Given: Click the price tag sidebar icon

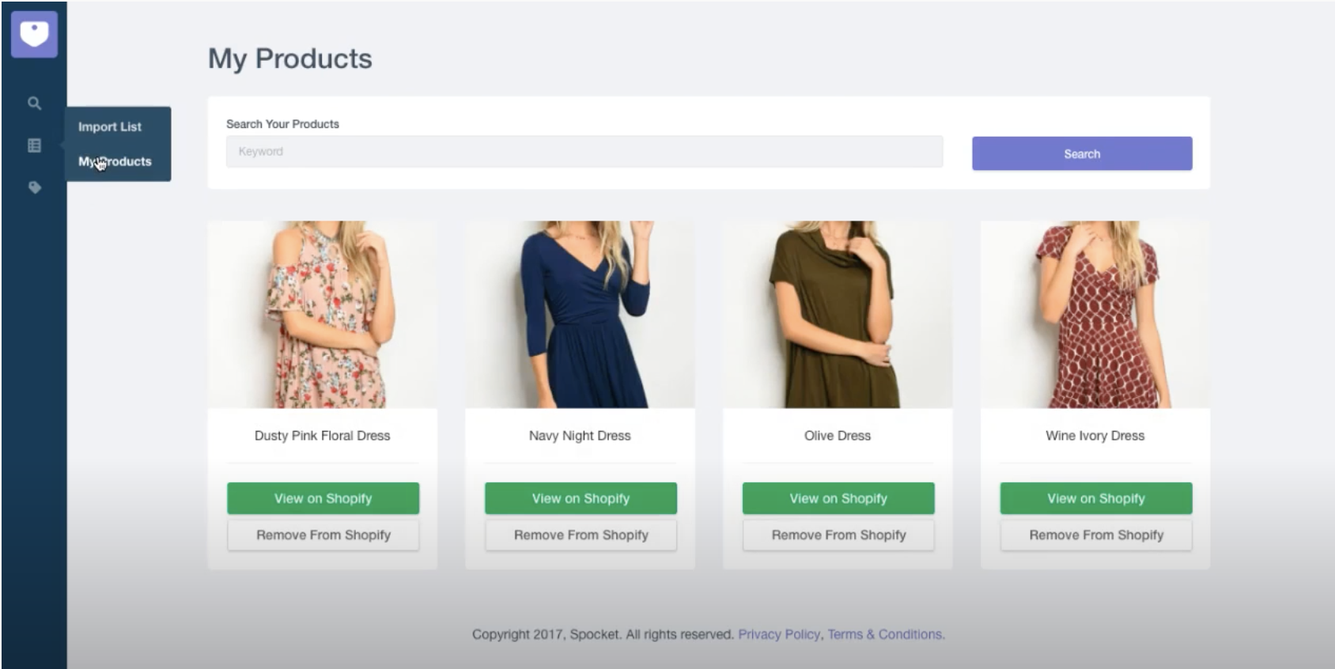Looking at the screenshot, I should coord(34,187).
